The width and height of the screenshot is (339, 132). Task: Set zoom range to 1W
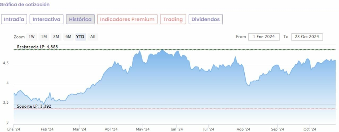click(32, 37)
